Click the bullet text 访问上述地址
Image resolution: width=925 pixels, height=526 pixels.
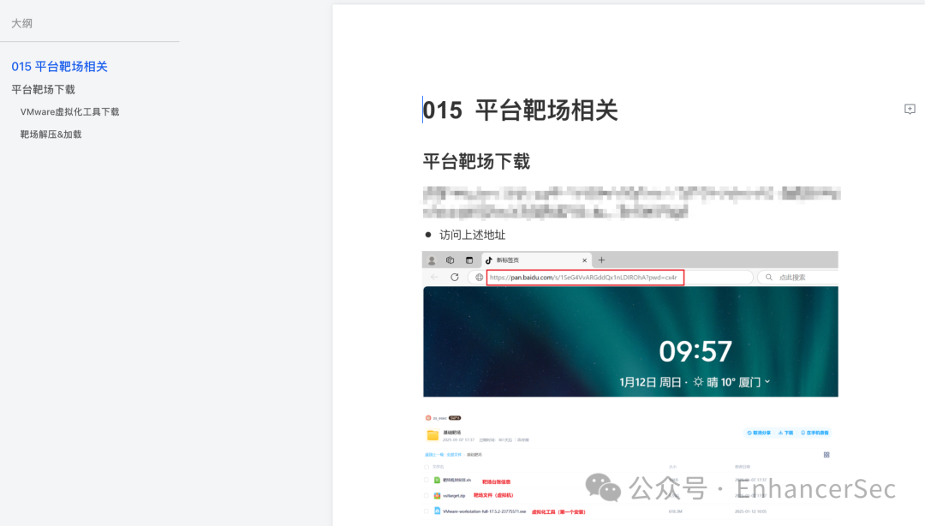(473, 235)
